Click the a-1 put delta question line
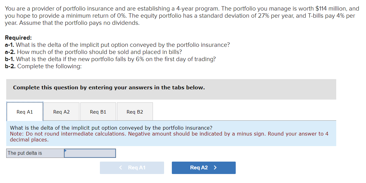 click(118, 45)
